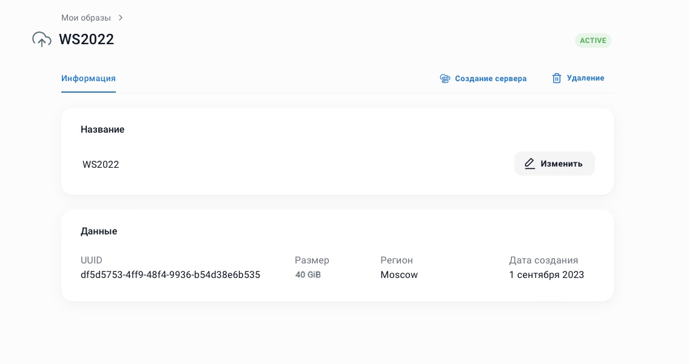This screenshot has height=364, width=689.
Task: Expand the breadcrumb chevron after Мои образы
Action: click(x=121, y=18)
